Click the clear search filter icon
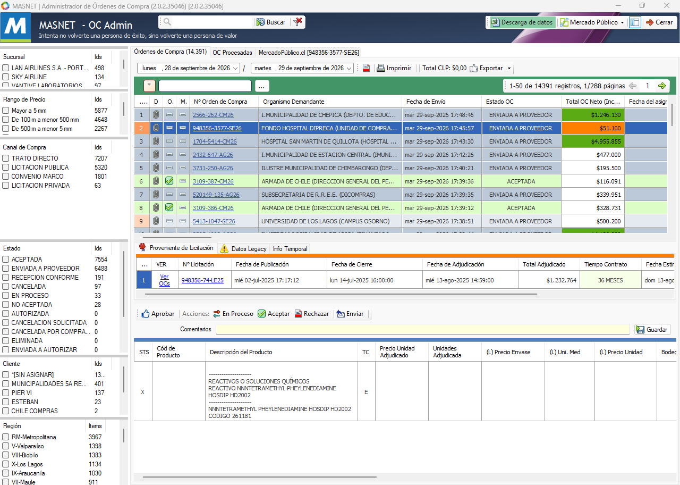The image size is (680, 485). 298,22
